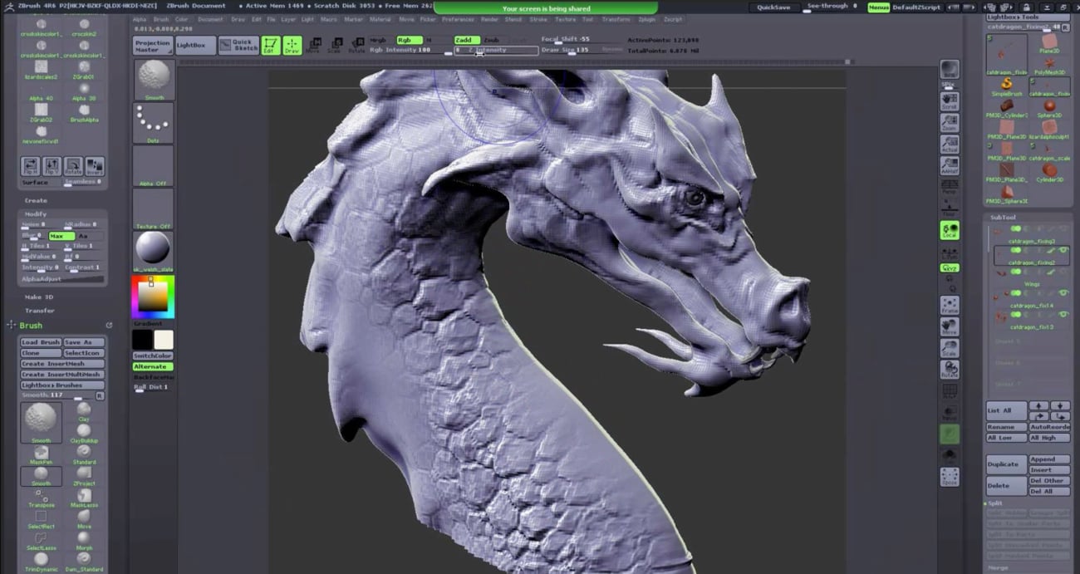Choose the PolyMesh3D tool
The width and height of the screenshot is (1080, 574).
(1049, 65)
